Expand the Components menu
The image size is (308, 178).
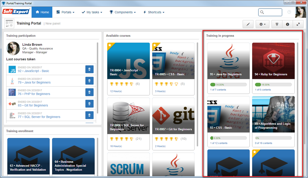[x=123, y=12]
